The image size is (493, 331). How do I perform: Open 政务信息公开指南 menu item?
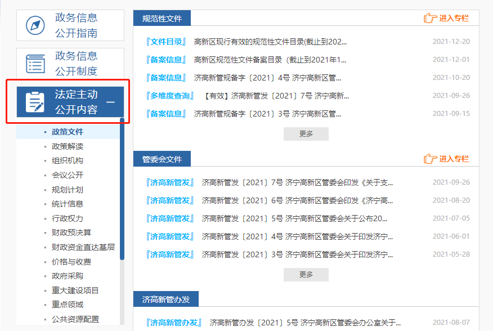click(70, 25)
